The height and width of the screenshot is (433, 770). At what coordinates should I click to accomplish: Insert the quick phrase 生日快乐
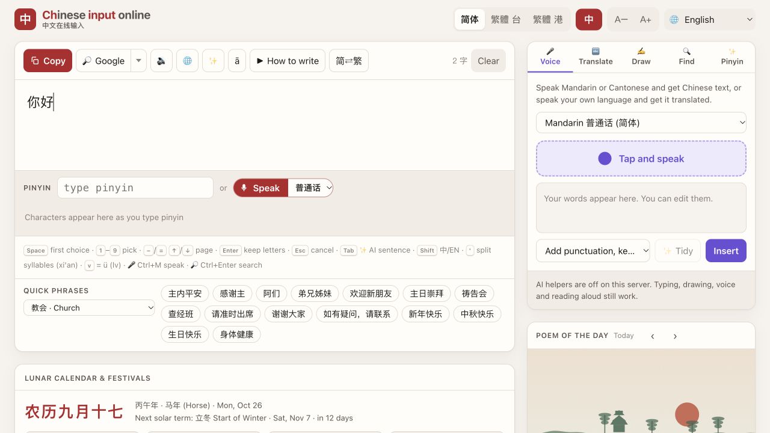(185, 334)
